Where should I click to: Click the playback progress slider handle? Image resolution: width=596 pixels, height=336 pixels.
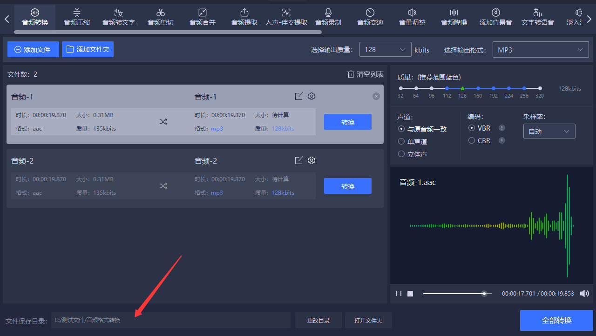[484, 294]
